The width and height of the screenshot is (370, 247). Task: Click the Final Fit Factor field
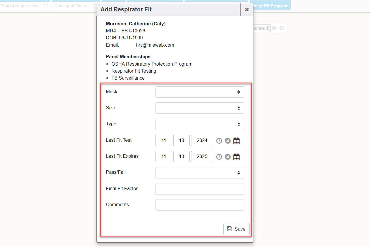pos(200,189)
